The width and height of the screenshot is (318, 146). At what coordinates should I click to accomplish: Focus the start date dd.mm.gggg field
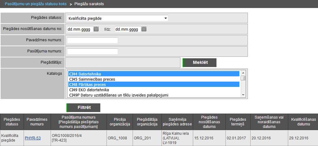pos(80,29)
